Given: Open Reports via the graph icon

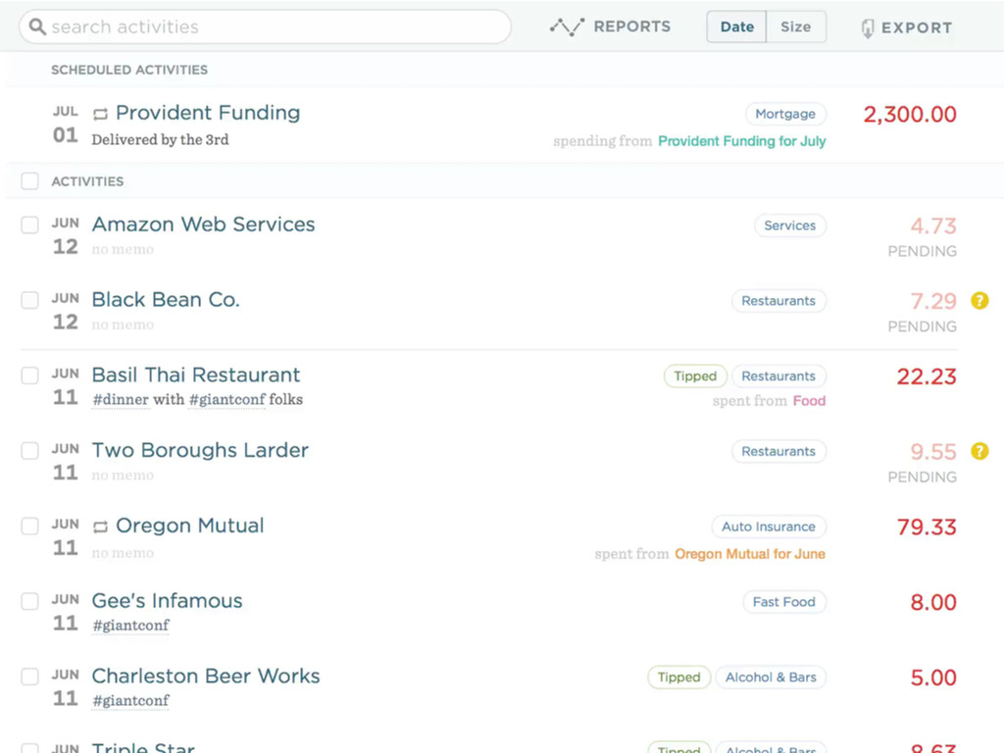Looking at the screenshot, I should (x=567, y=26).
